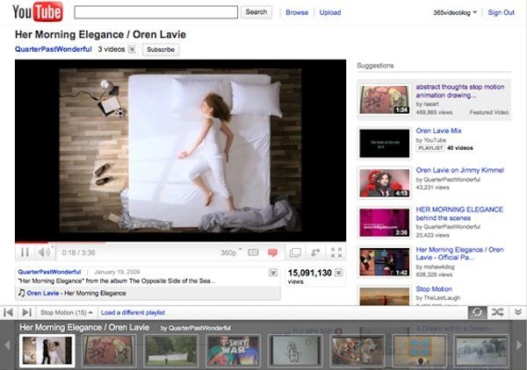The width and height of the screenshot is (527, 370).
Task: Click Sign Out
Action: [502, 12]
